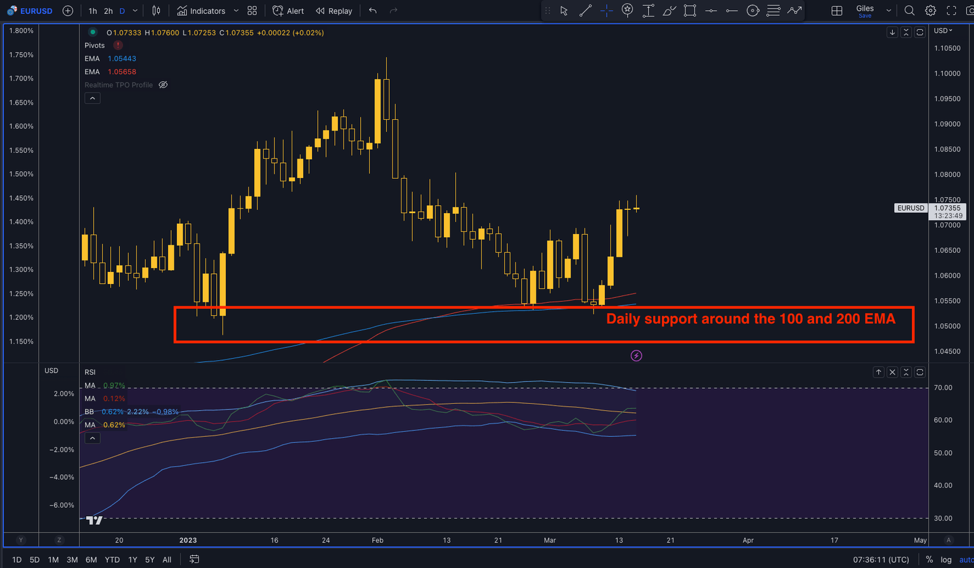
Task: Open the go-to-date calendar
Action: pyautogui.click(x=195, y=560)
